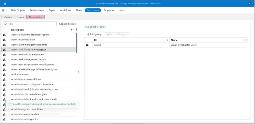Image resolution: width=255 pixels, height=124 pixels.
Task: Click the sviusrs ID cell
Action: [131, 45]
